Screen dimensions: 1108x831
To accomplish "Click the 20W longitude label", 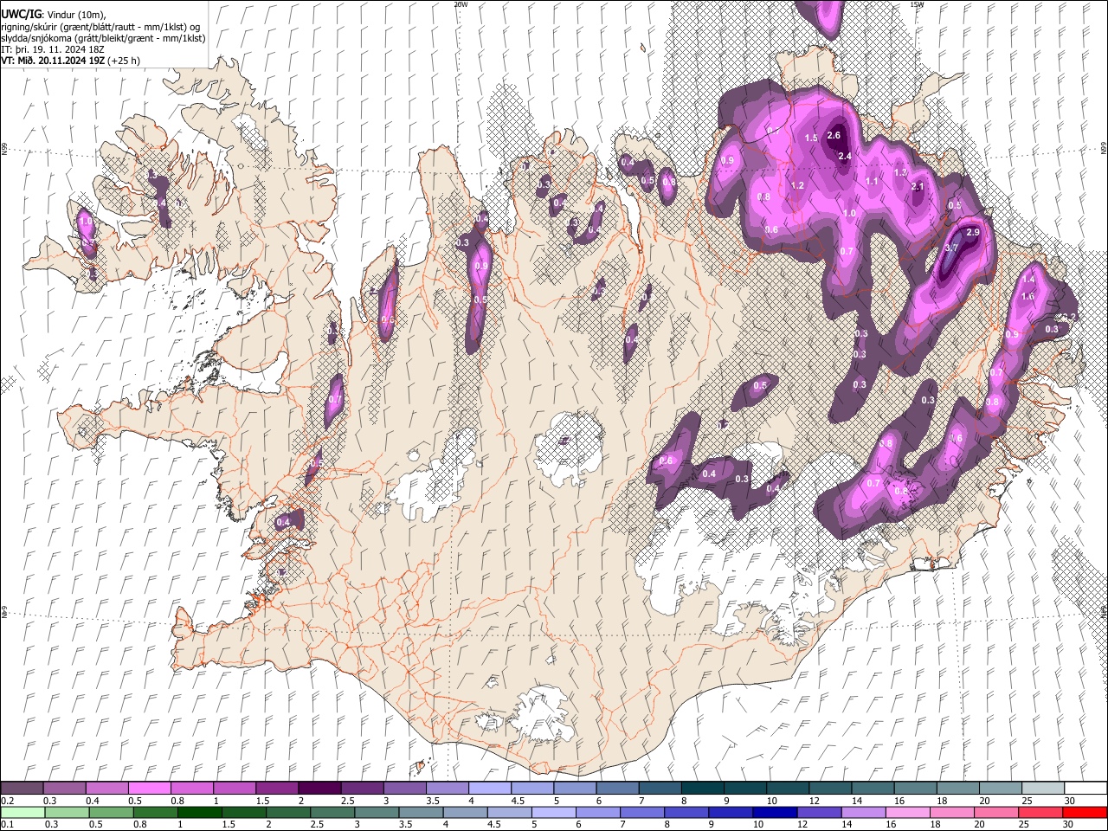I will (461, 4).
